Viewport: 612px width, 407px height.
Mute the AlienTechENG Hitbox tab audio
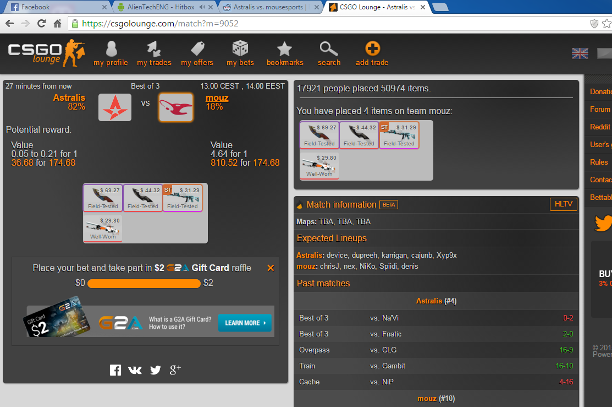202,7
